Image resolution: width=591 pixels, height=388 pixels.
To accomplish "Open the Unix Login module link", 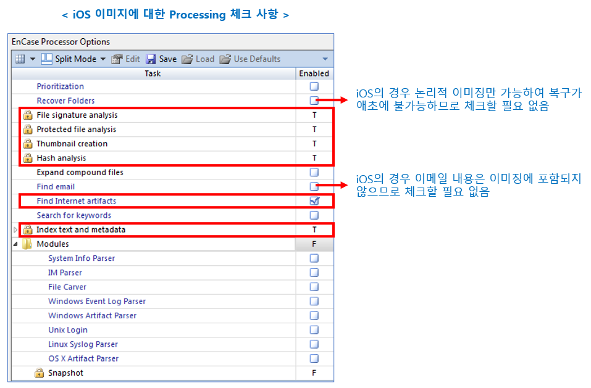I will (x=68, y=329).
